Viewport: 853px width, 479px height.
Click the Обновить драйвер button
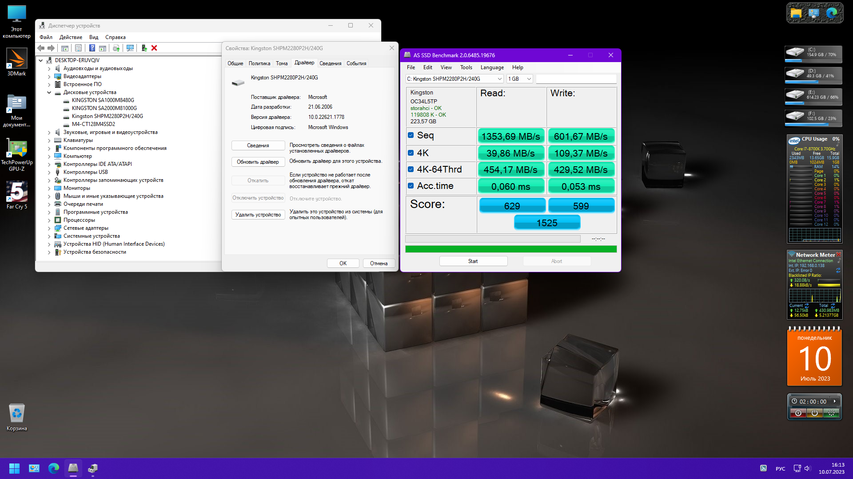258,162
